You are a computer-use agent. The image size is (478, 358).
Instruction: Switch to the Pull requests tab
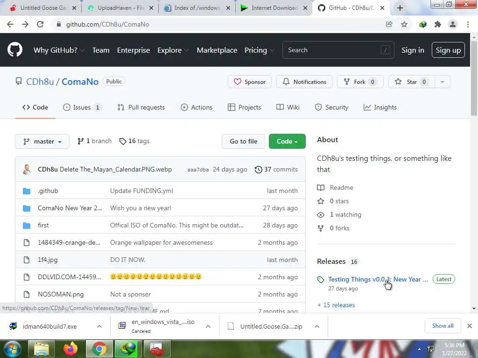pyautogui.click(x=141, y=107)
